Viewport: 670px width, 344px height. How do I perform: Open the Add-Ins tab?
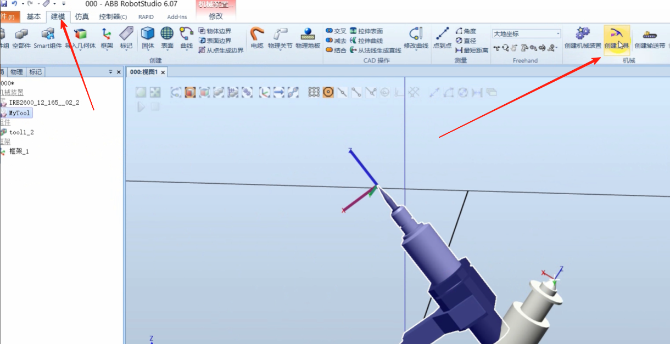point(177,17)
